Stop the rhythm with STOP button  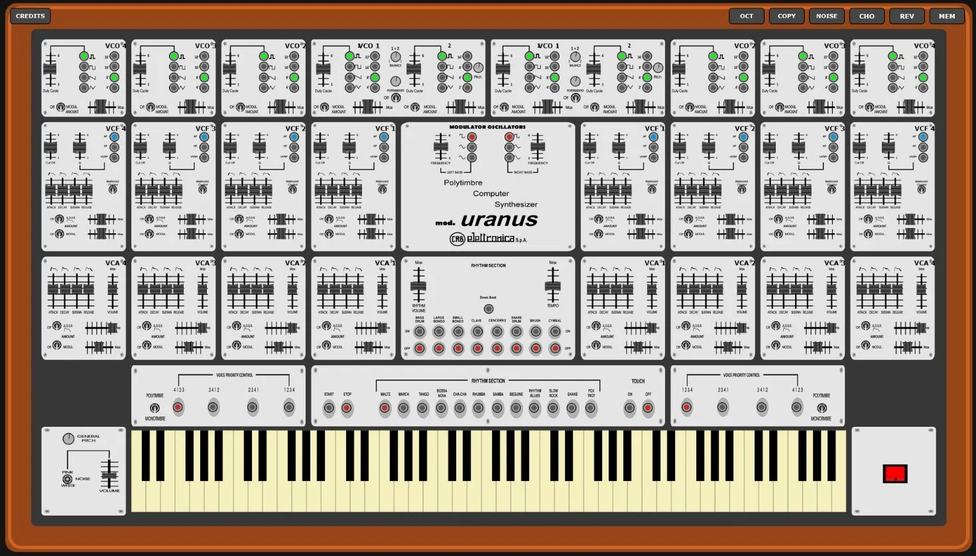pyautogui.click(x=347, y=408)
